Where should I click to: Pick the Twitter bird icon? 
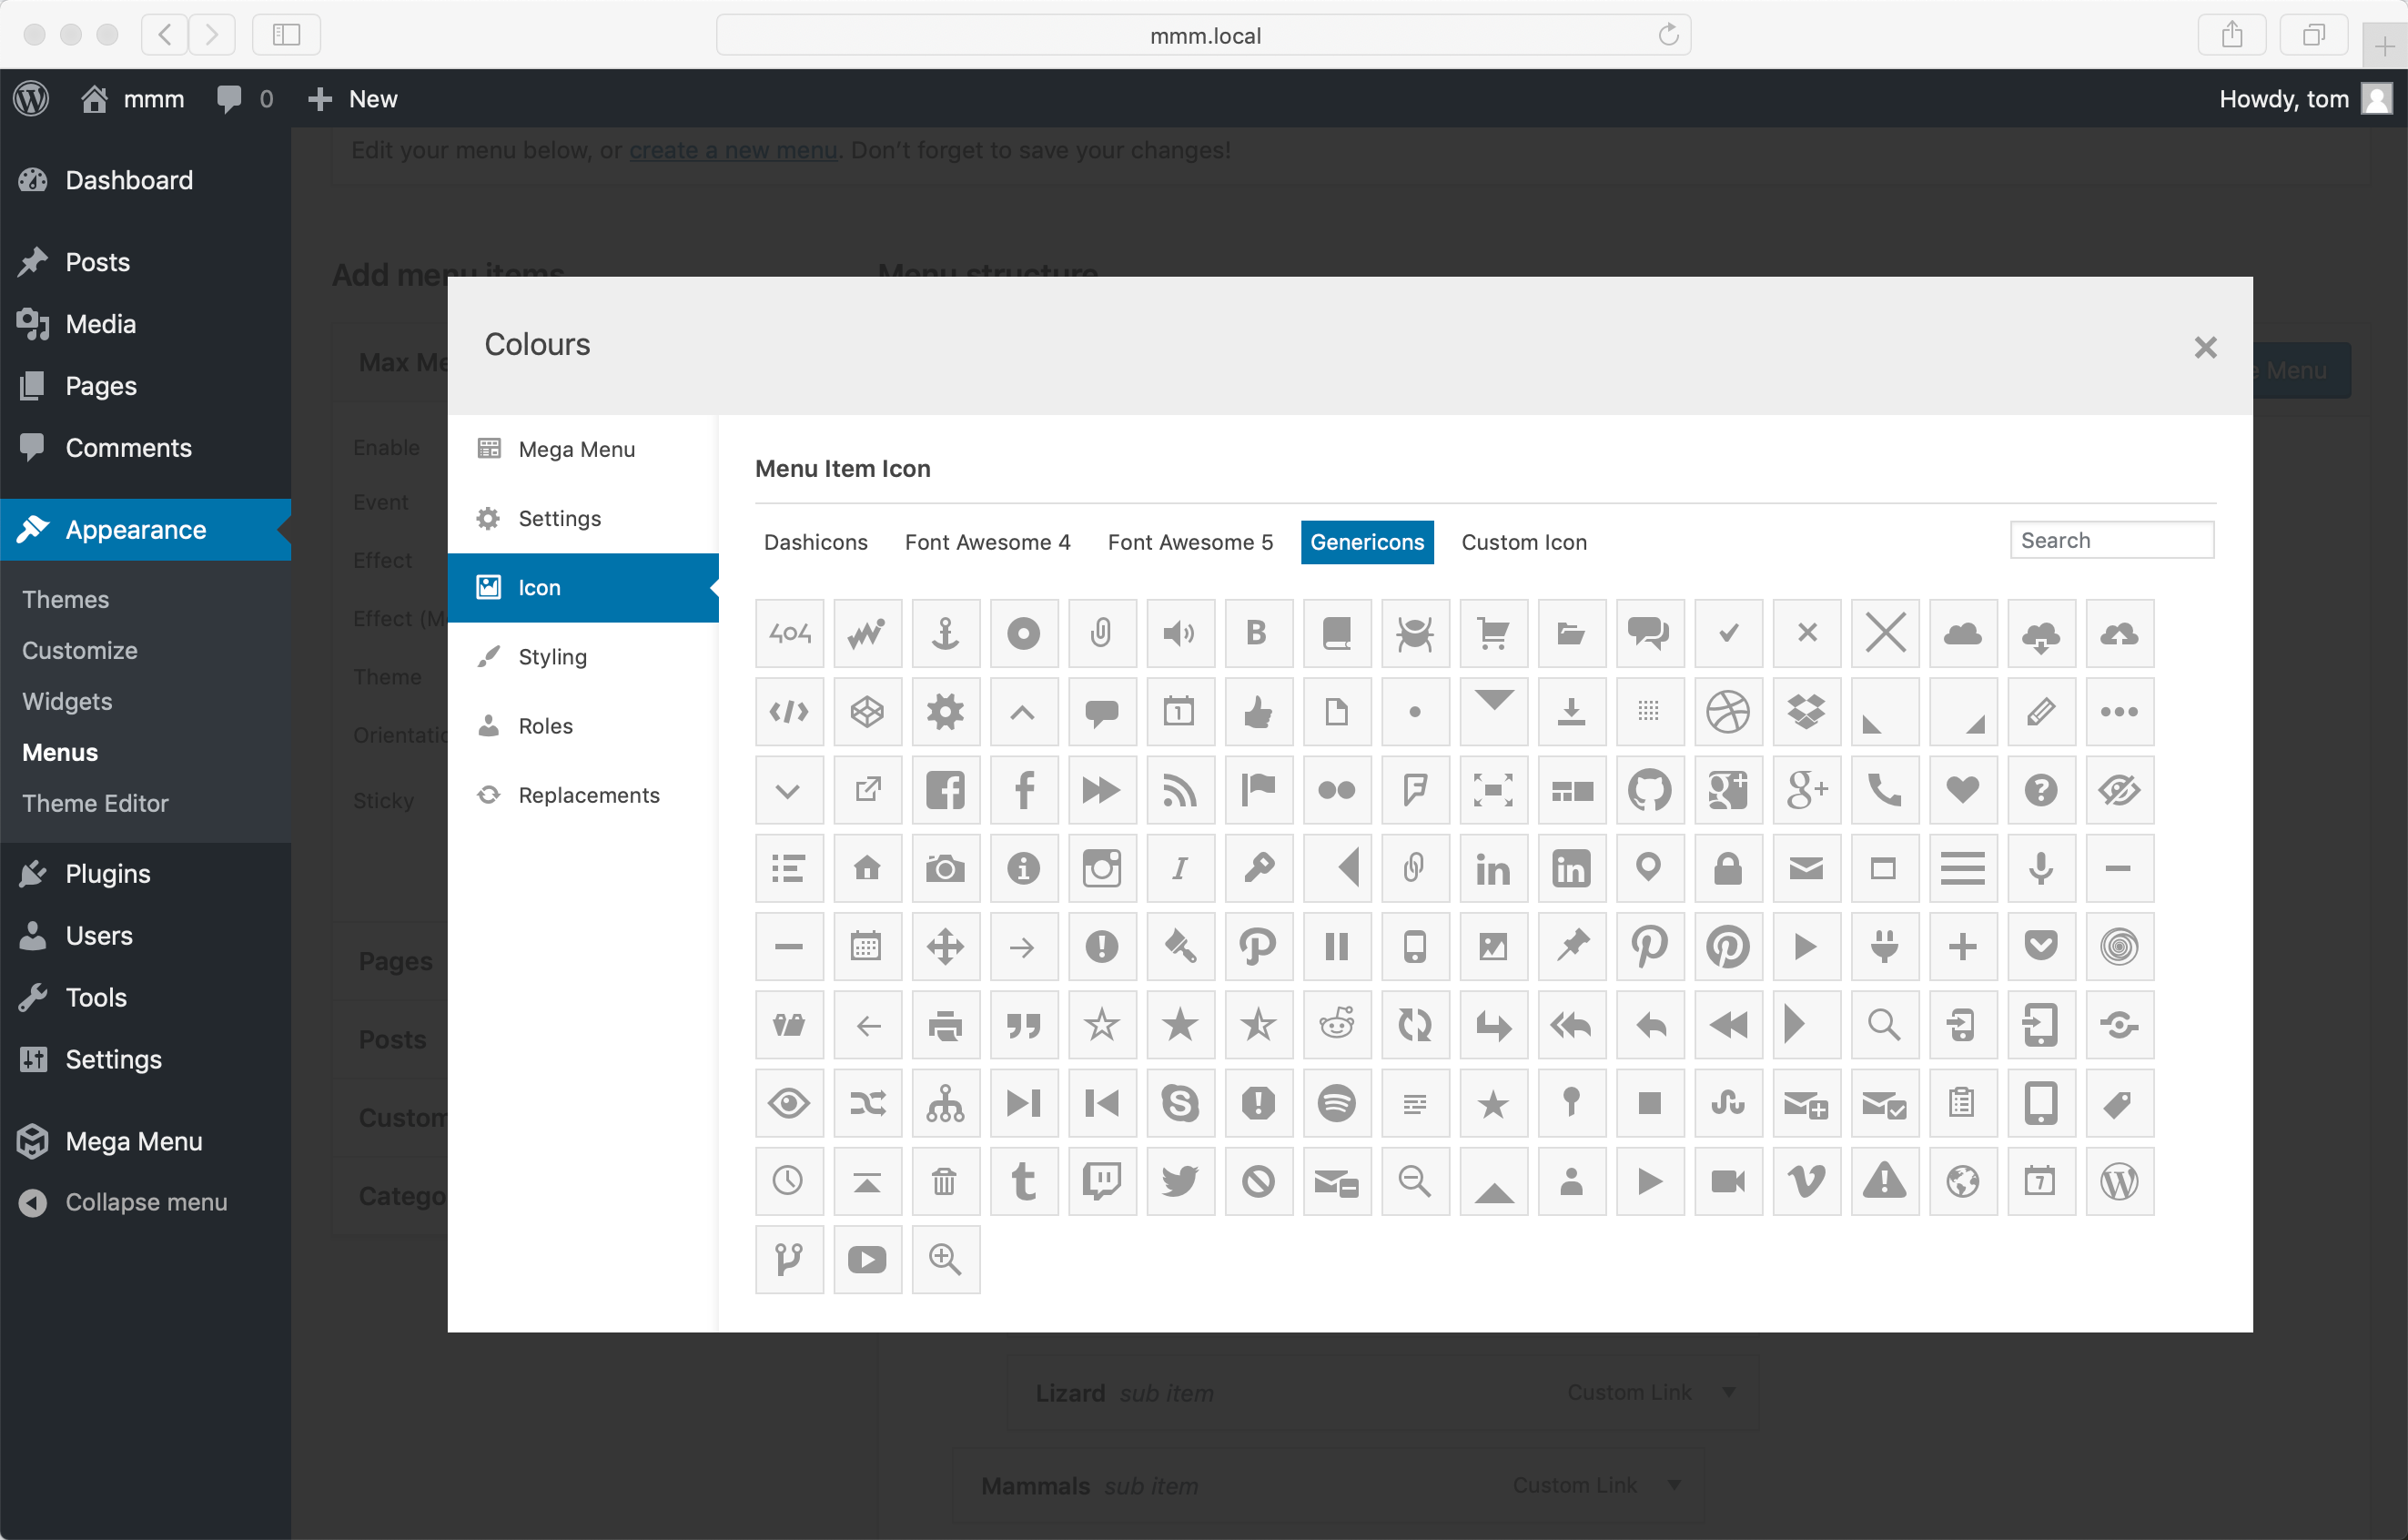tap(1180, 1182)
